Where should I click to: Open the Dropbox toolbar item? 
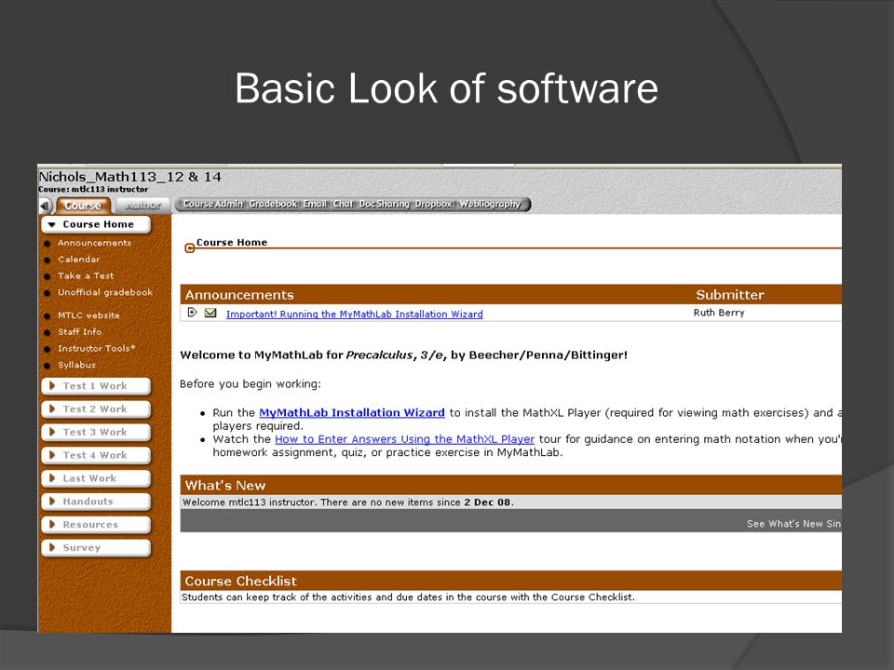[433, 204]
